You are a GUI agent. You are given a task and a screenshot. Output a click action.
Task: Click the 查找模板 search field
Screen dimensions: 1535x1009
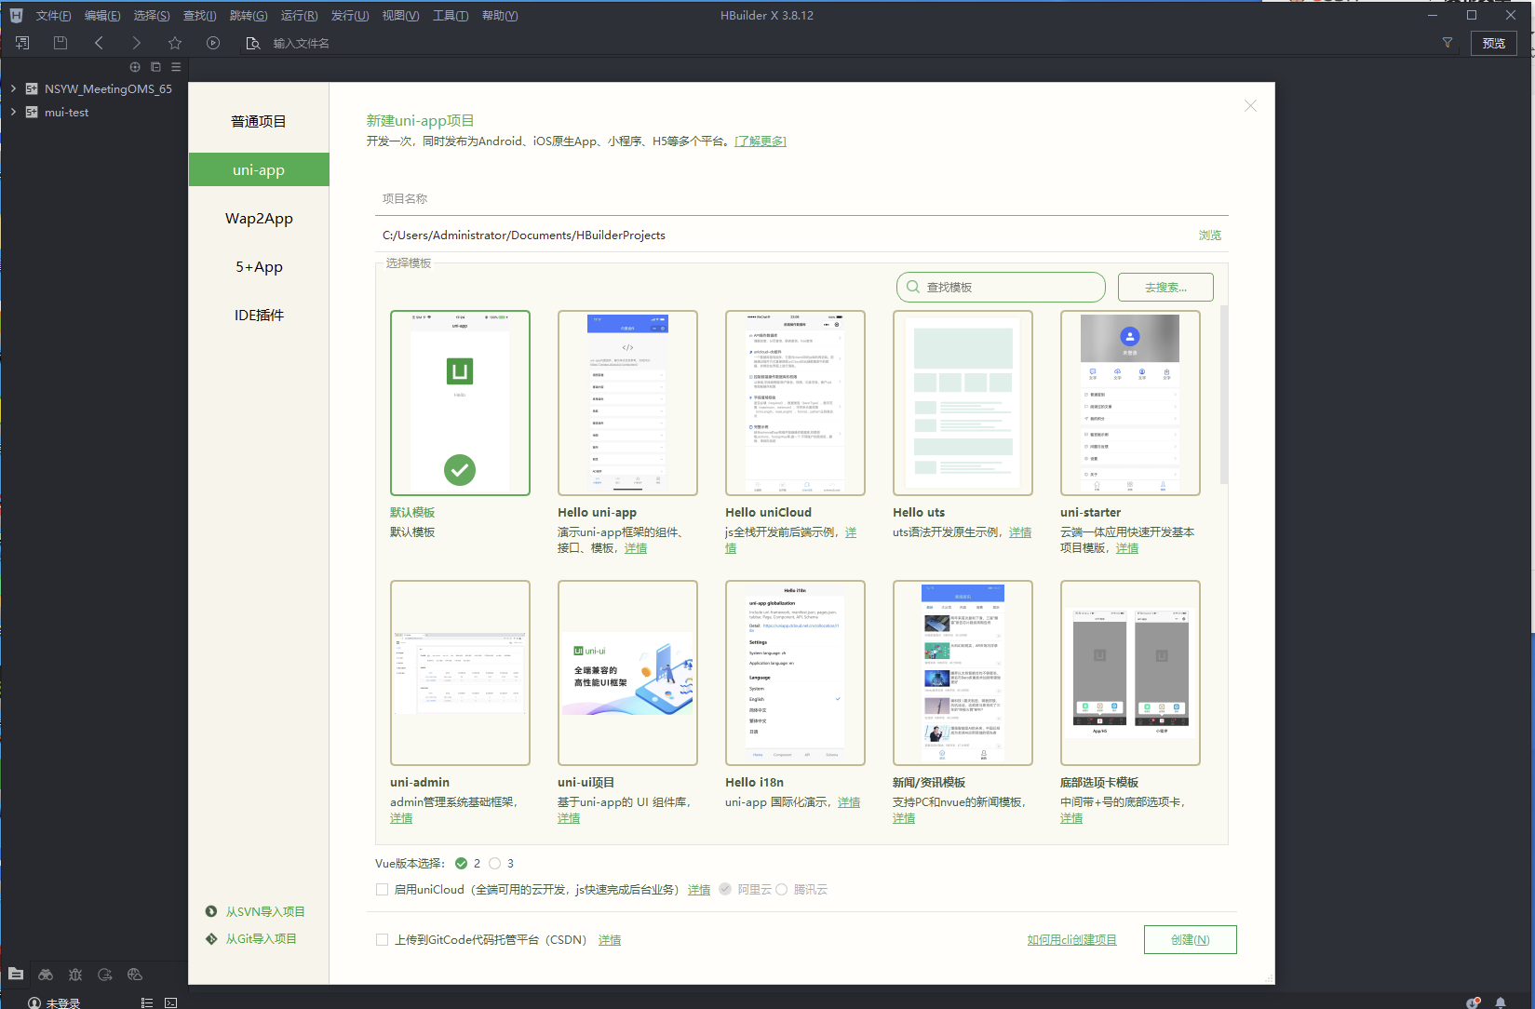(x=1001, y=287)
